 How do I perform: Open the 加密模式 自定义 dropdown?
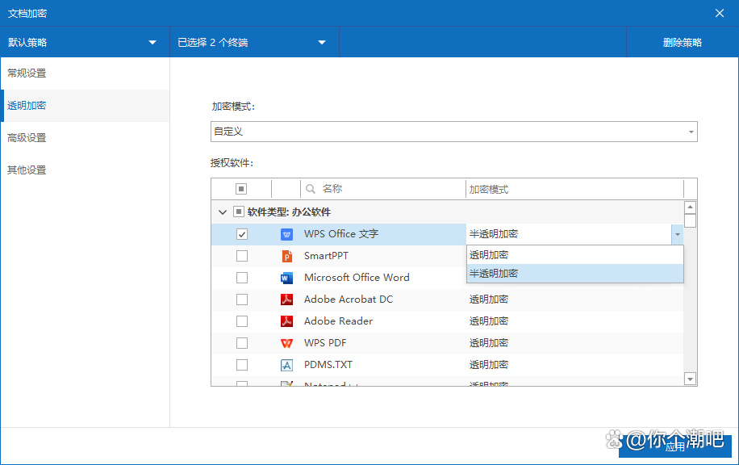point(691,132)
